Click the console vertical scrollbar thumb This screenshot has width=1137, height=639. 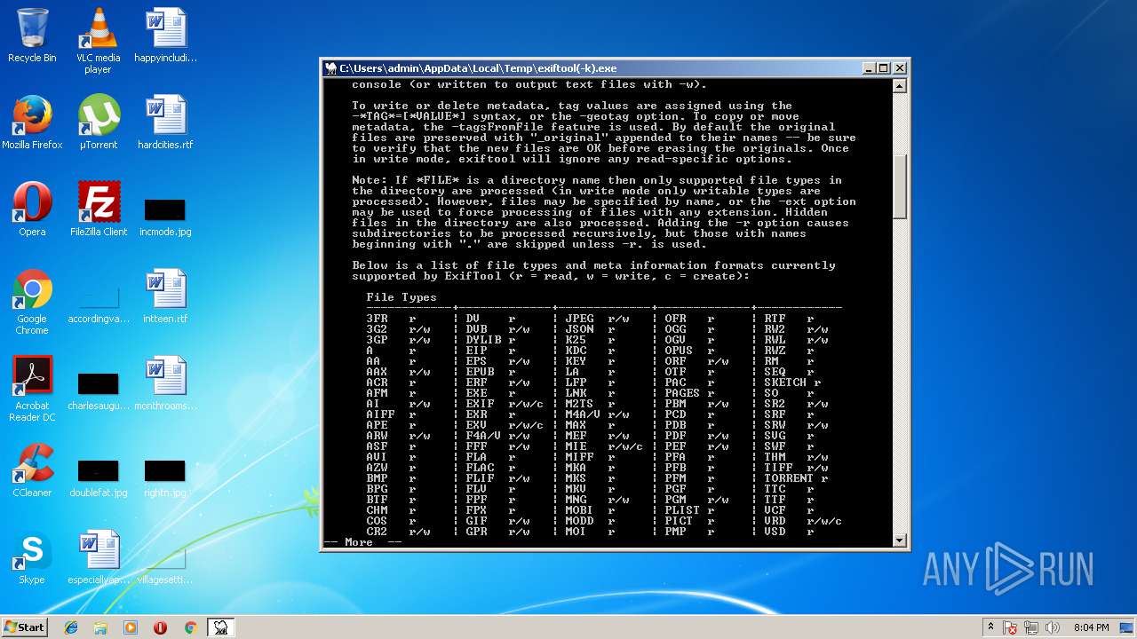pyautogui.click(x=899, y=186)
